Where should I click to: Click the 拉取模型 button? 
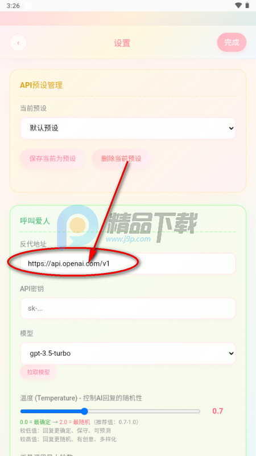coord(38,372)
